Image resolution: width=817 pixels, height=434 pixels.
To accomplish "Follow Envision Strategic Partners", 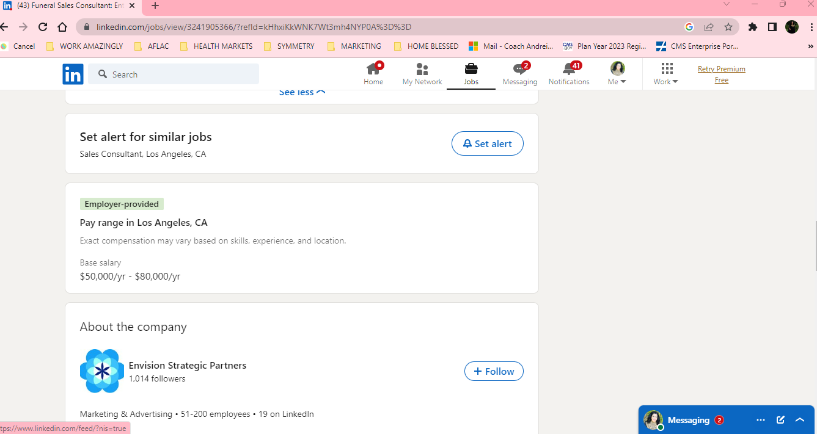I will tap(494, 371).
